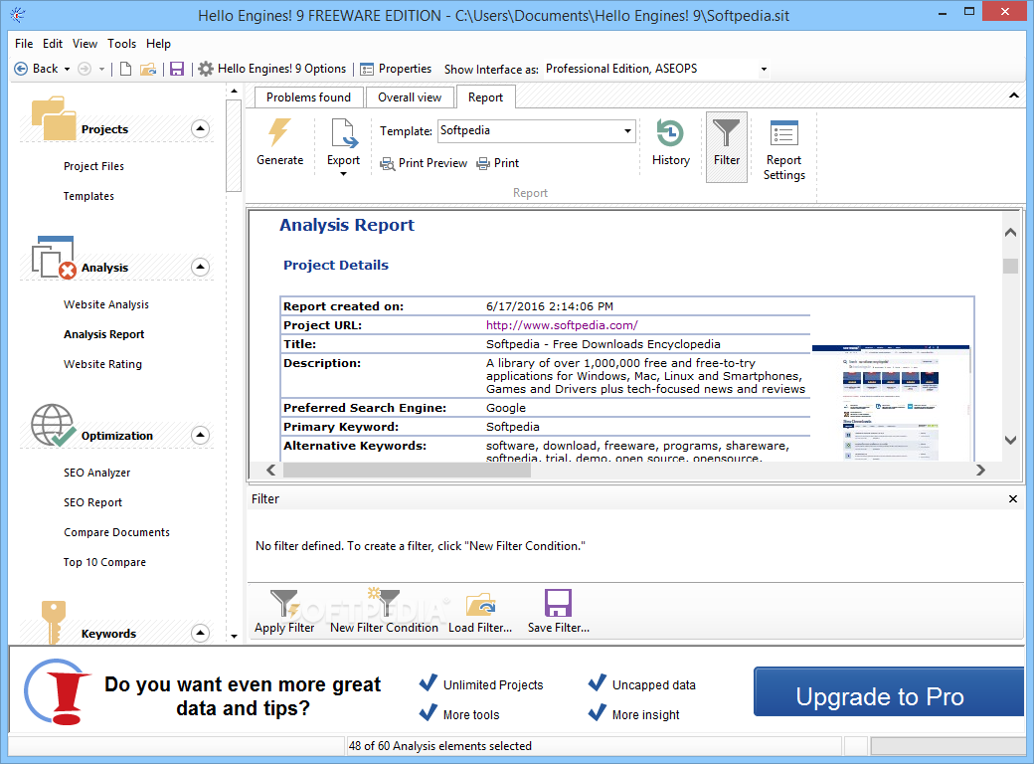
Task: Open the Forward history dropdown arrow
Action: pyautogui.click(x=101, y=69)
